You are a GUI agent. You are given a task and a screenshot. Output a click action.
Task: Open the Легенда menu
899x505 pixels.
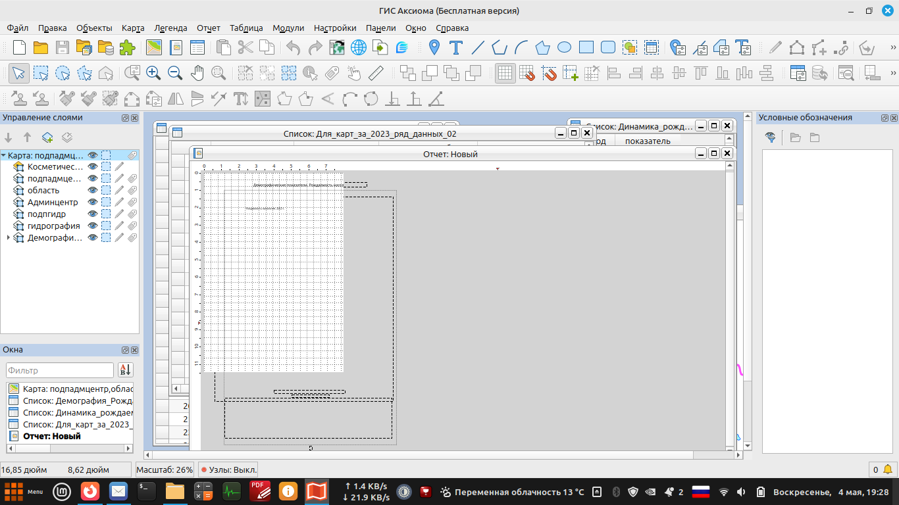[170, 28]
